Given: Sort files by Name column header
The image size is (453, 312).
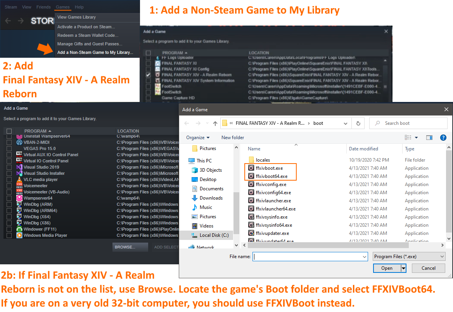Looking at the screenshot, I should 254,149.
